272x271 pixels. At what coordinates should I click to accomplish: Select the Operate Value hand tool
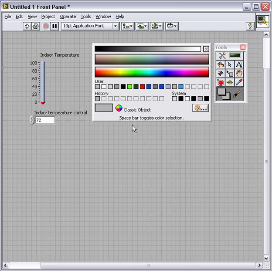[221, 64]
